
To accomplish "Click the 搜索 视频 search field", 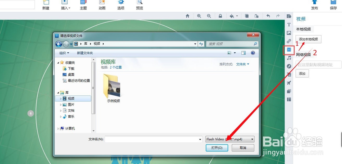I will point(232,44).
